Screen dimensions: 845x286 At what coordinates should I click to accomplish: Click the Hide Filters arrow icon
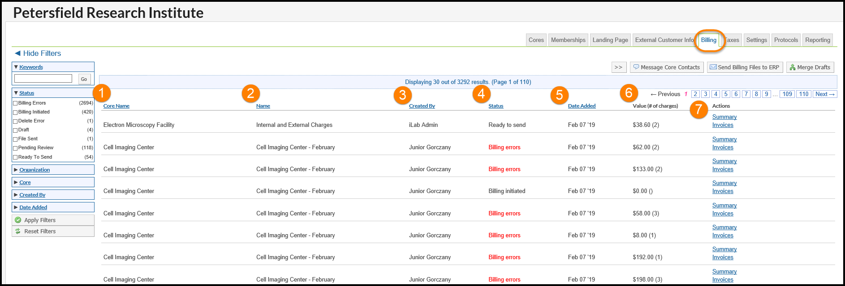tap(17, 53)
